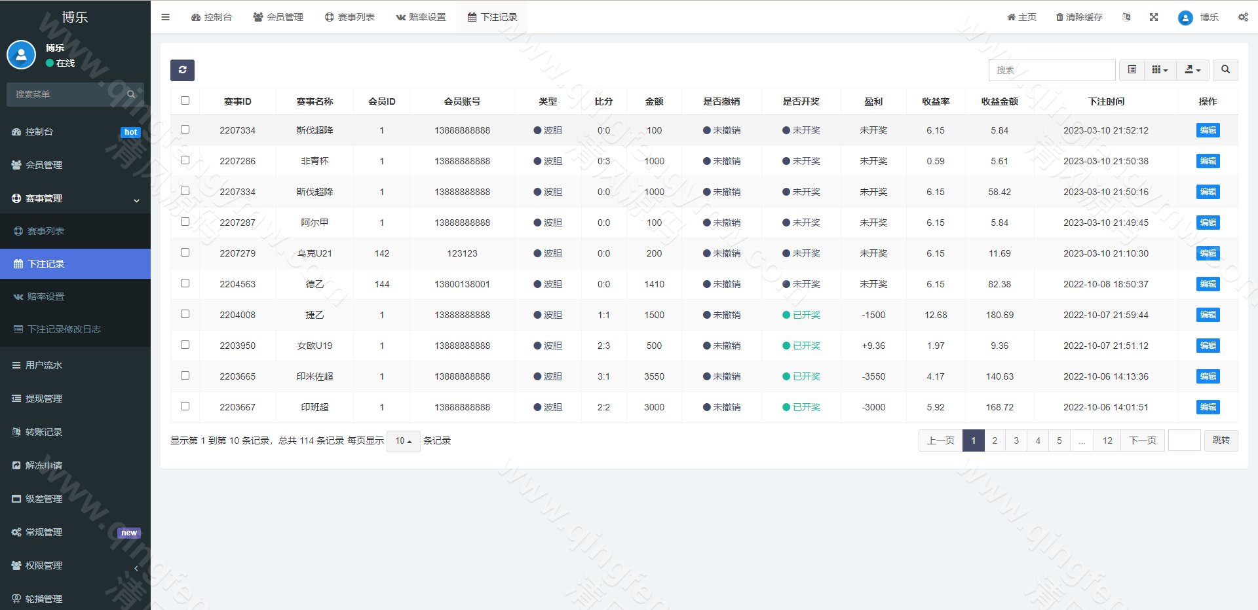Open the page size dropdown showing 10
Screen dimensions: 1258x610
(403, 441)
